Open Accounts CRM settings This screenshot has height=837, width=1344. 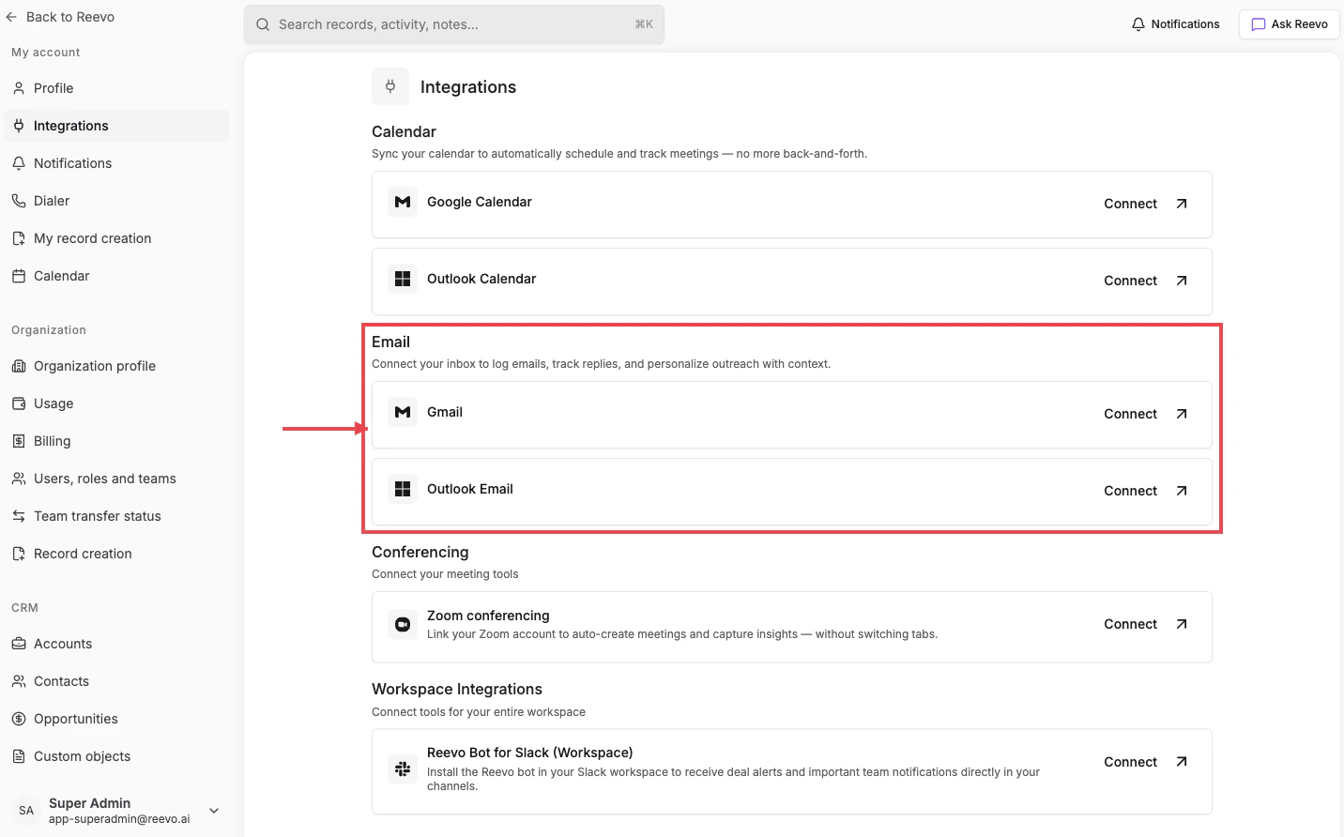(x=116, y=644)
